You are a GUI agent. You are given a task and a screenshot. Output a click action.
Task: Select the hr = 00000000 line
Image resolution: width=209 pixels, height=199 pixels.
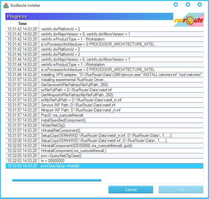[104, 161]
